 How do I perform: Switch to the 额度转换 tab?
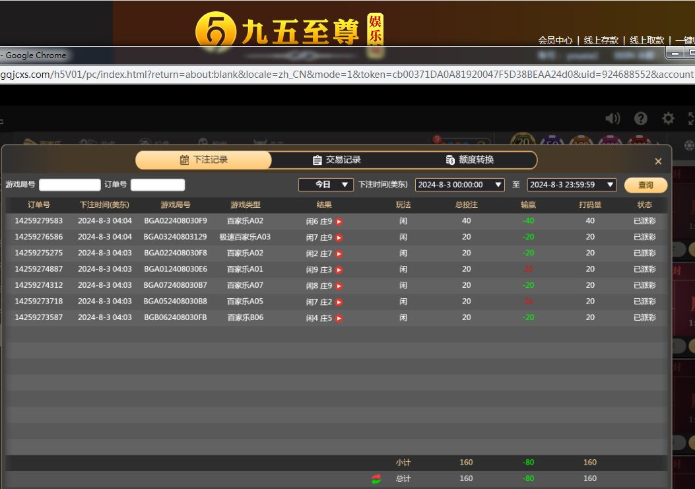pos(469,160)
